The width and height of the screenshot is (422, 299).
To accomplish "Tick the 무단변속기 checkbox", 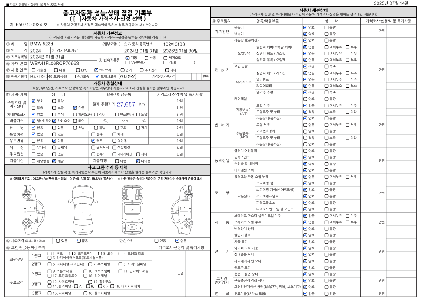I will 128,62.
